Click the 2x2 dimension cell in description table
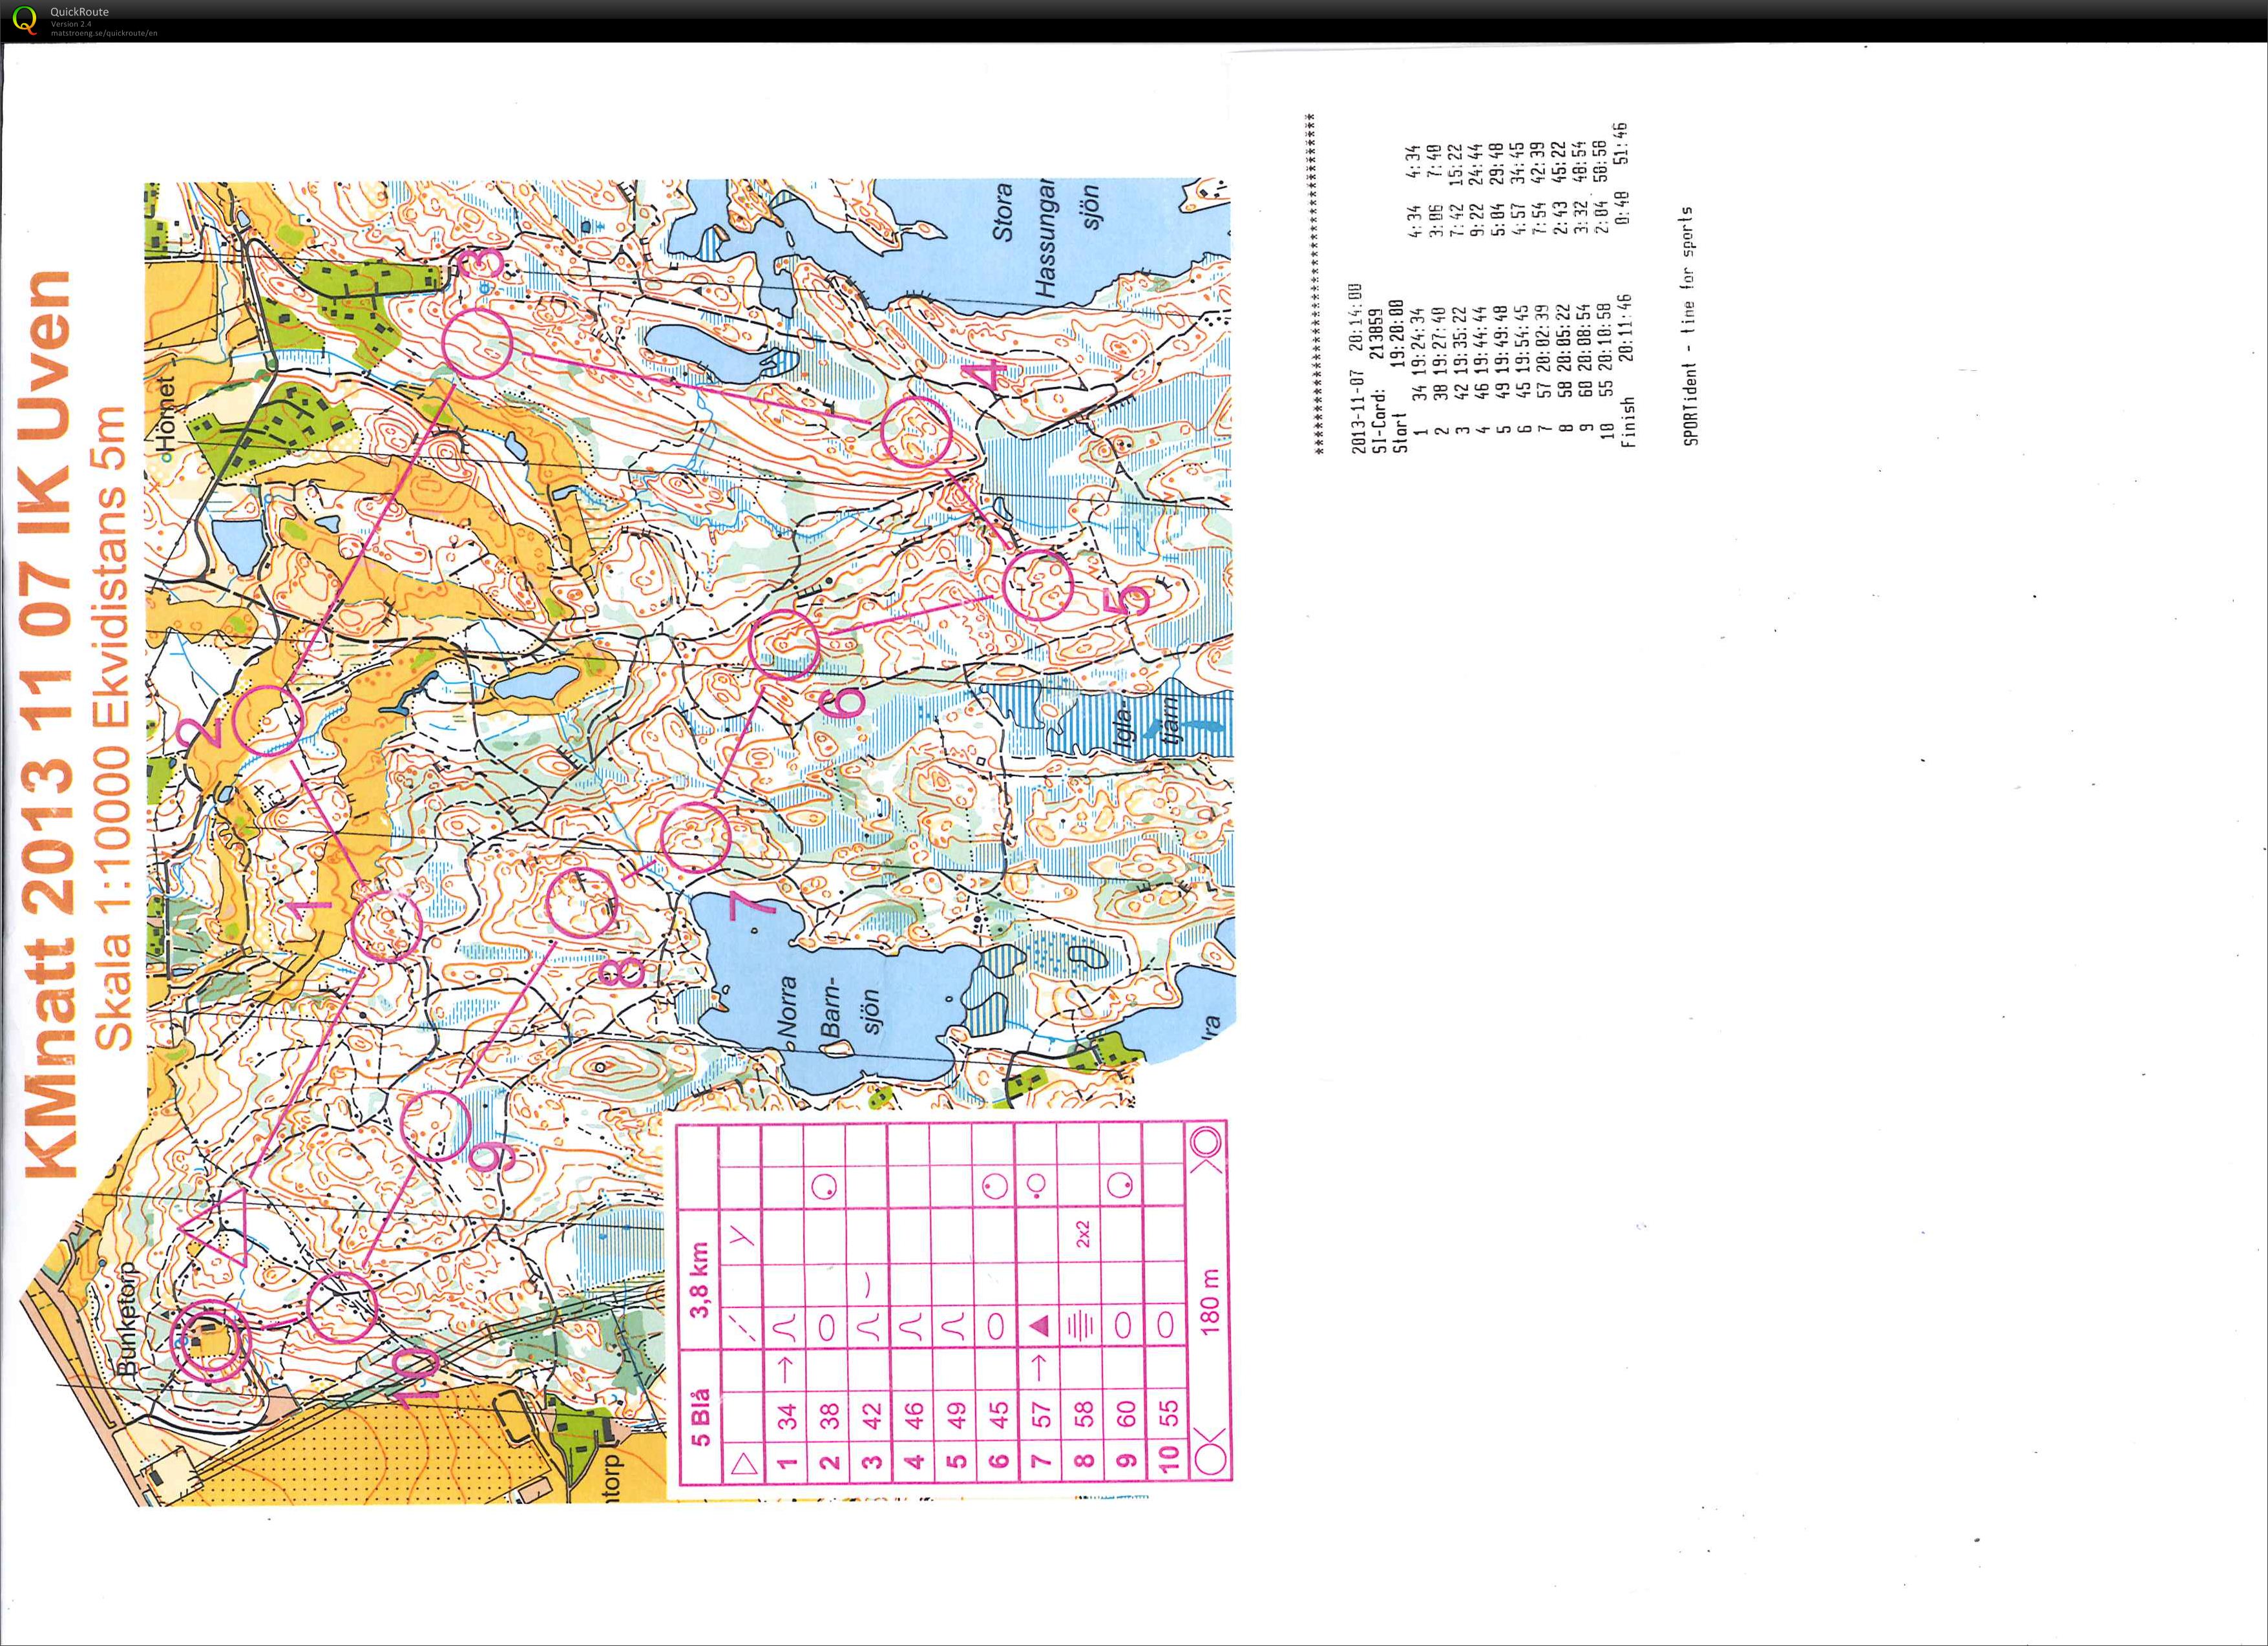The width and height of the screenshot is (2268, 1646). pos(1083,1234)
